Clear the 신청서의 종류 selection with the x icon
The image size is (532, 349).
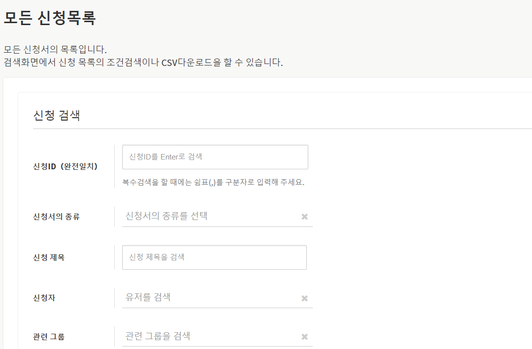(304, 217)
